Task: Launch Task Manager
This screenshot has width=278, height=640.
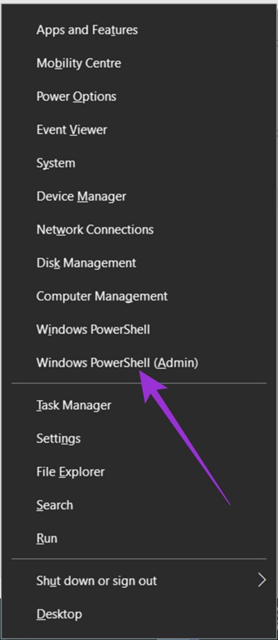Action: (74, 405)
